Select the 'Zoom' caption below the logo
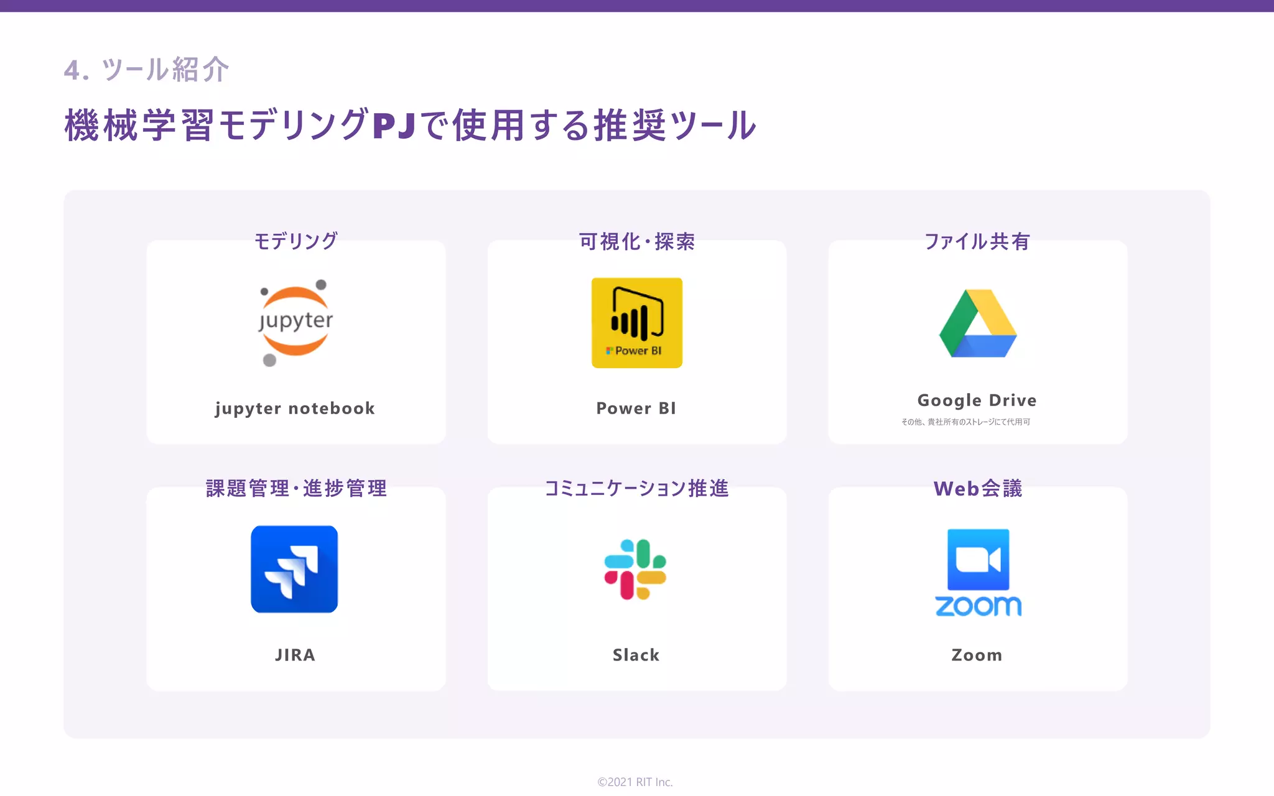The image size is (1274, 796). click(x=977, y=655)
